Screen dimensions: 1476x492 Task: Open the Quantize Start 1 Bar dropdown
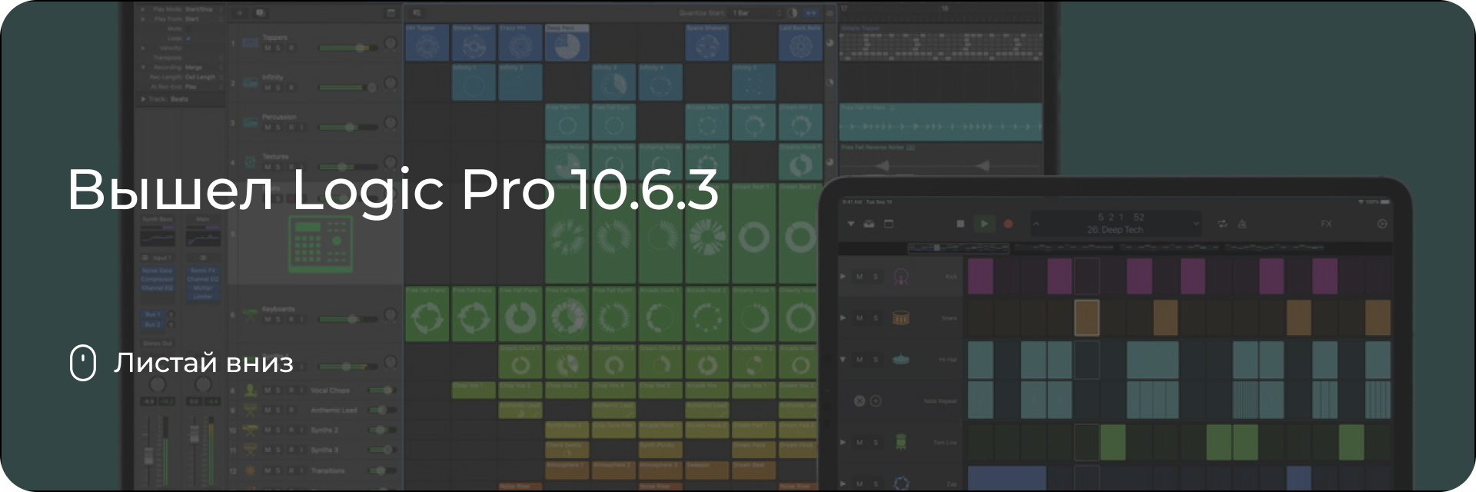pyautogui.click(x=757, y=13)
